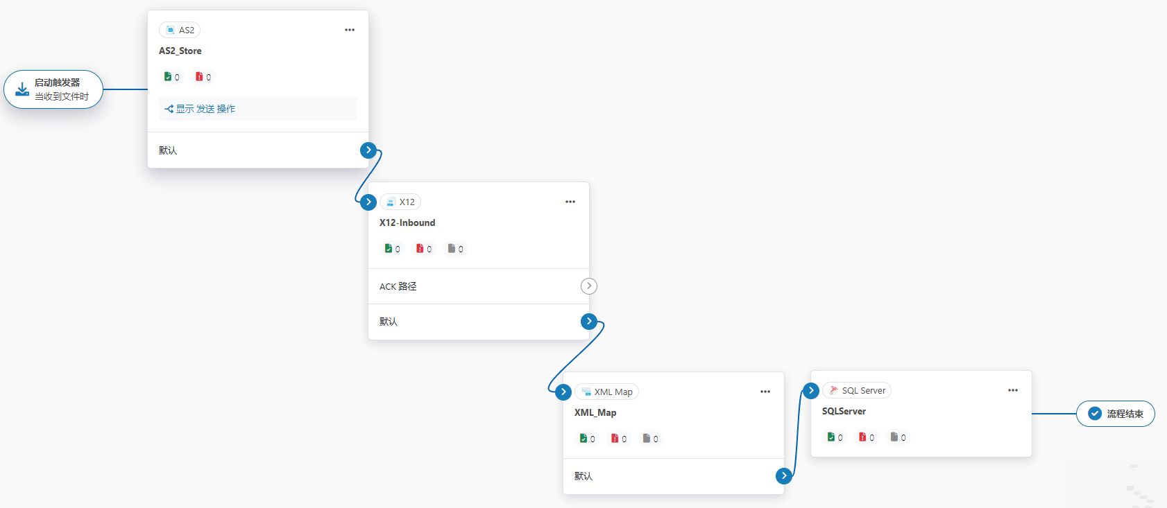Open the SQLServer three-dot options menu
Screen dimensions: 1167x508
click(x=1013, y=390)
